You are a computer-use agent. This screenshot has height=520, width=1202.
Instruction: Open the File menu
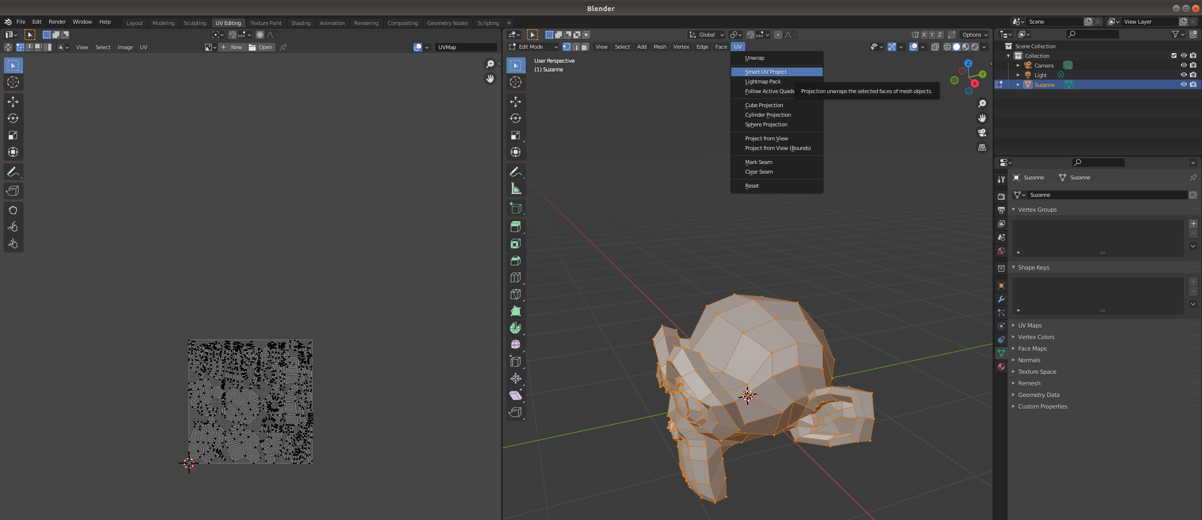21,22
